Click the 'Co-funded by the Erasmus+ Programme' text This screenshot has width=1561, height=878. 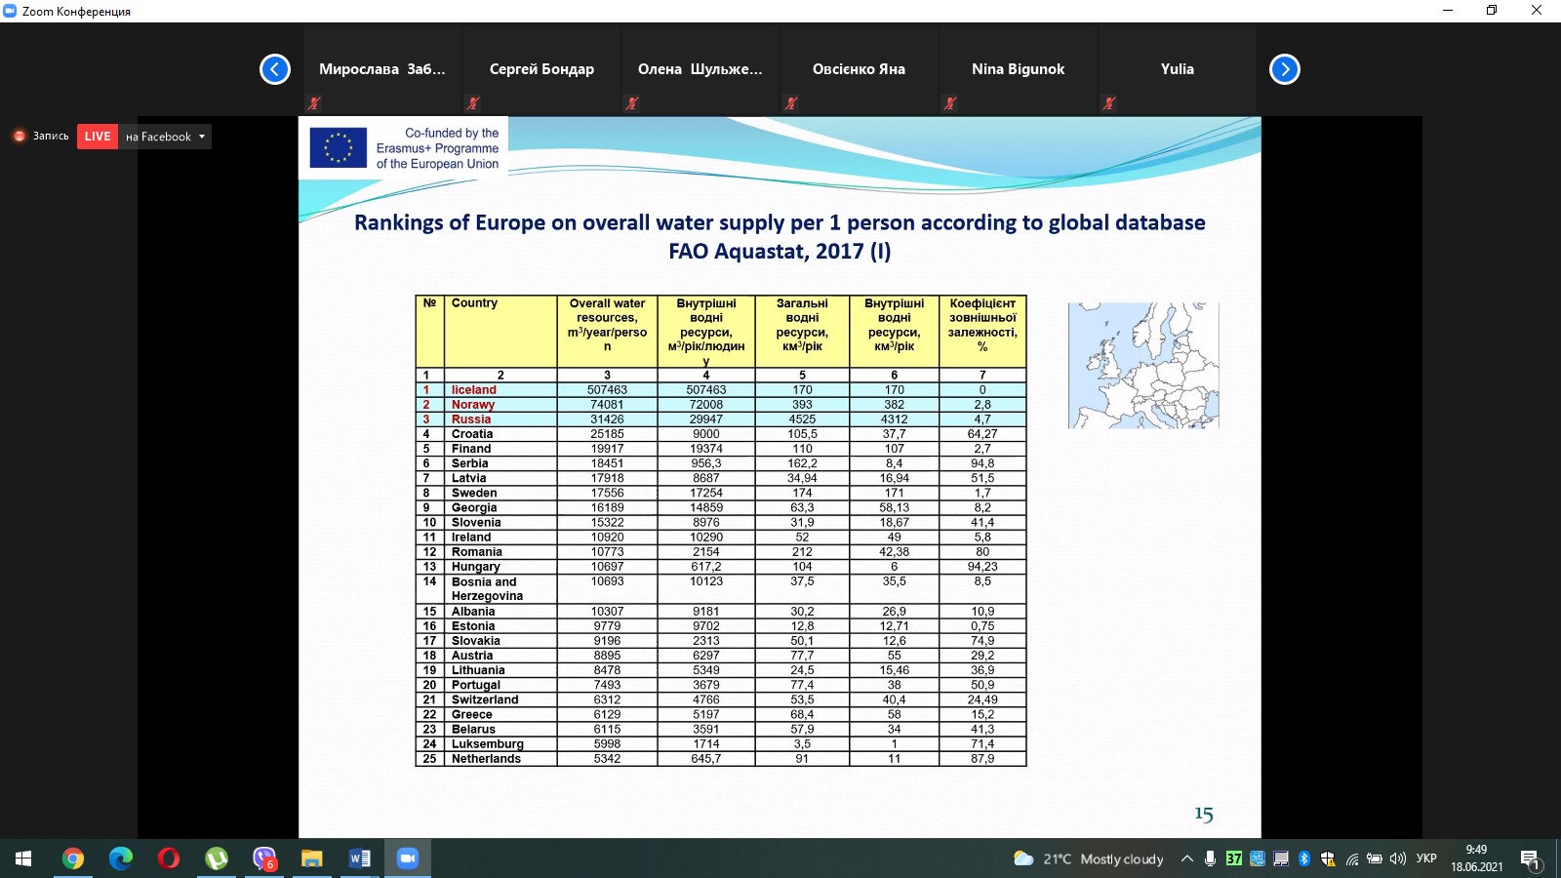438,148
